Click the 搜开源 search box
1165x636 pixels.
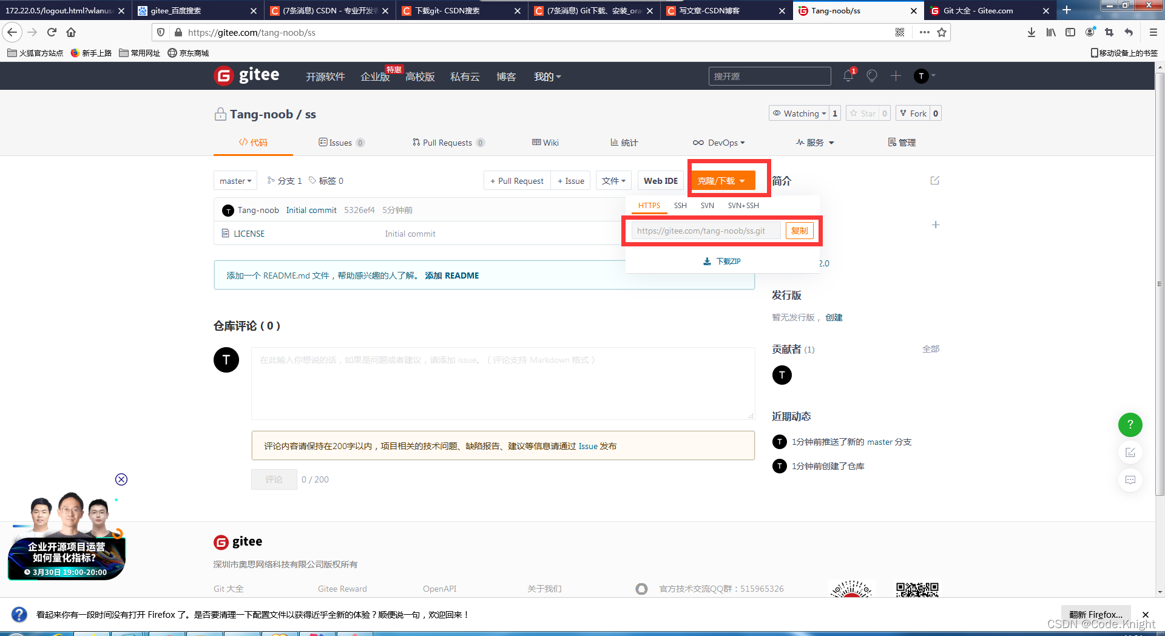pyautogui.click(x=770, y=76)
